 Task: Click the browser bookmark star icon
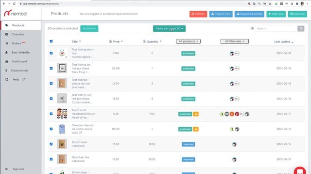coord(270,3)
